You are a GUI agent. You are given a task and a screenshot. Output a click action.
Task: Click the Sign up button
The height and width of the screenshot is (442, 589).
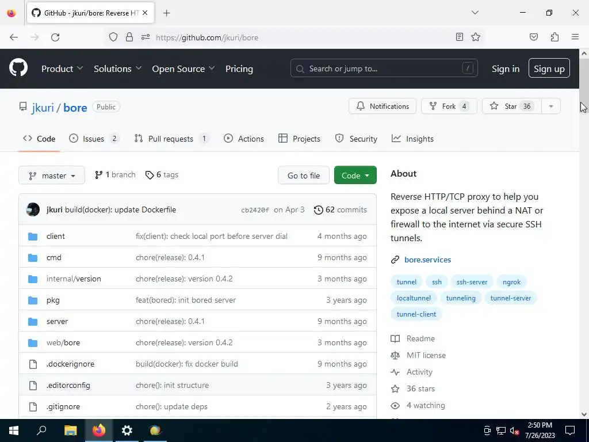[549, 68]
